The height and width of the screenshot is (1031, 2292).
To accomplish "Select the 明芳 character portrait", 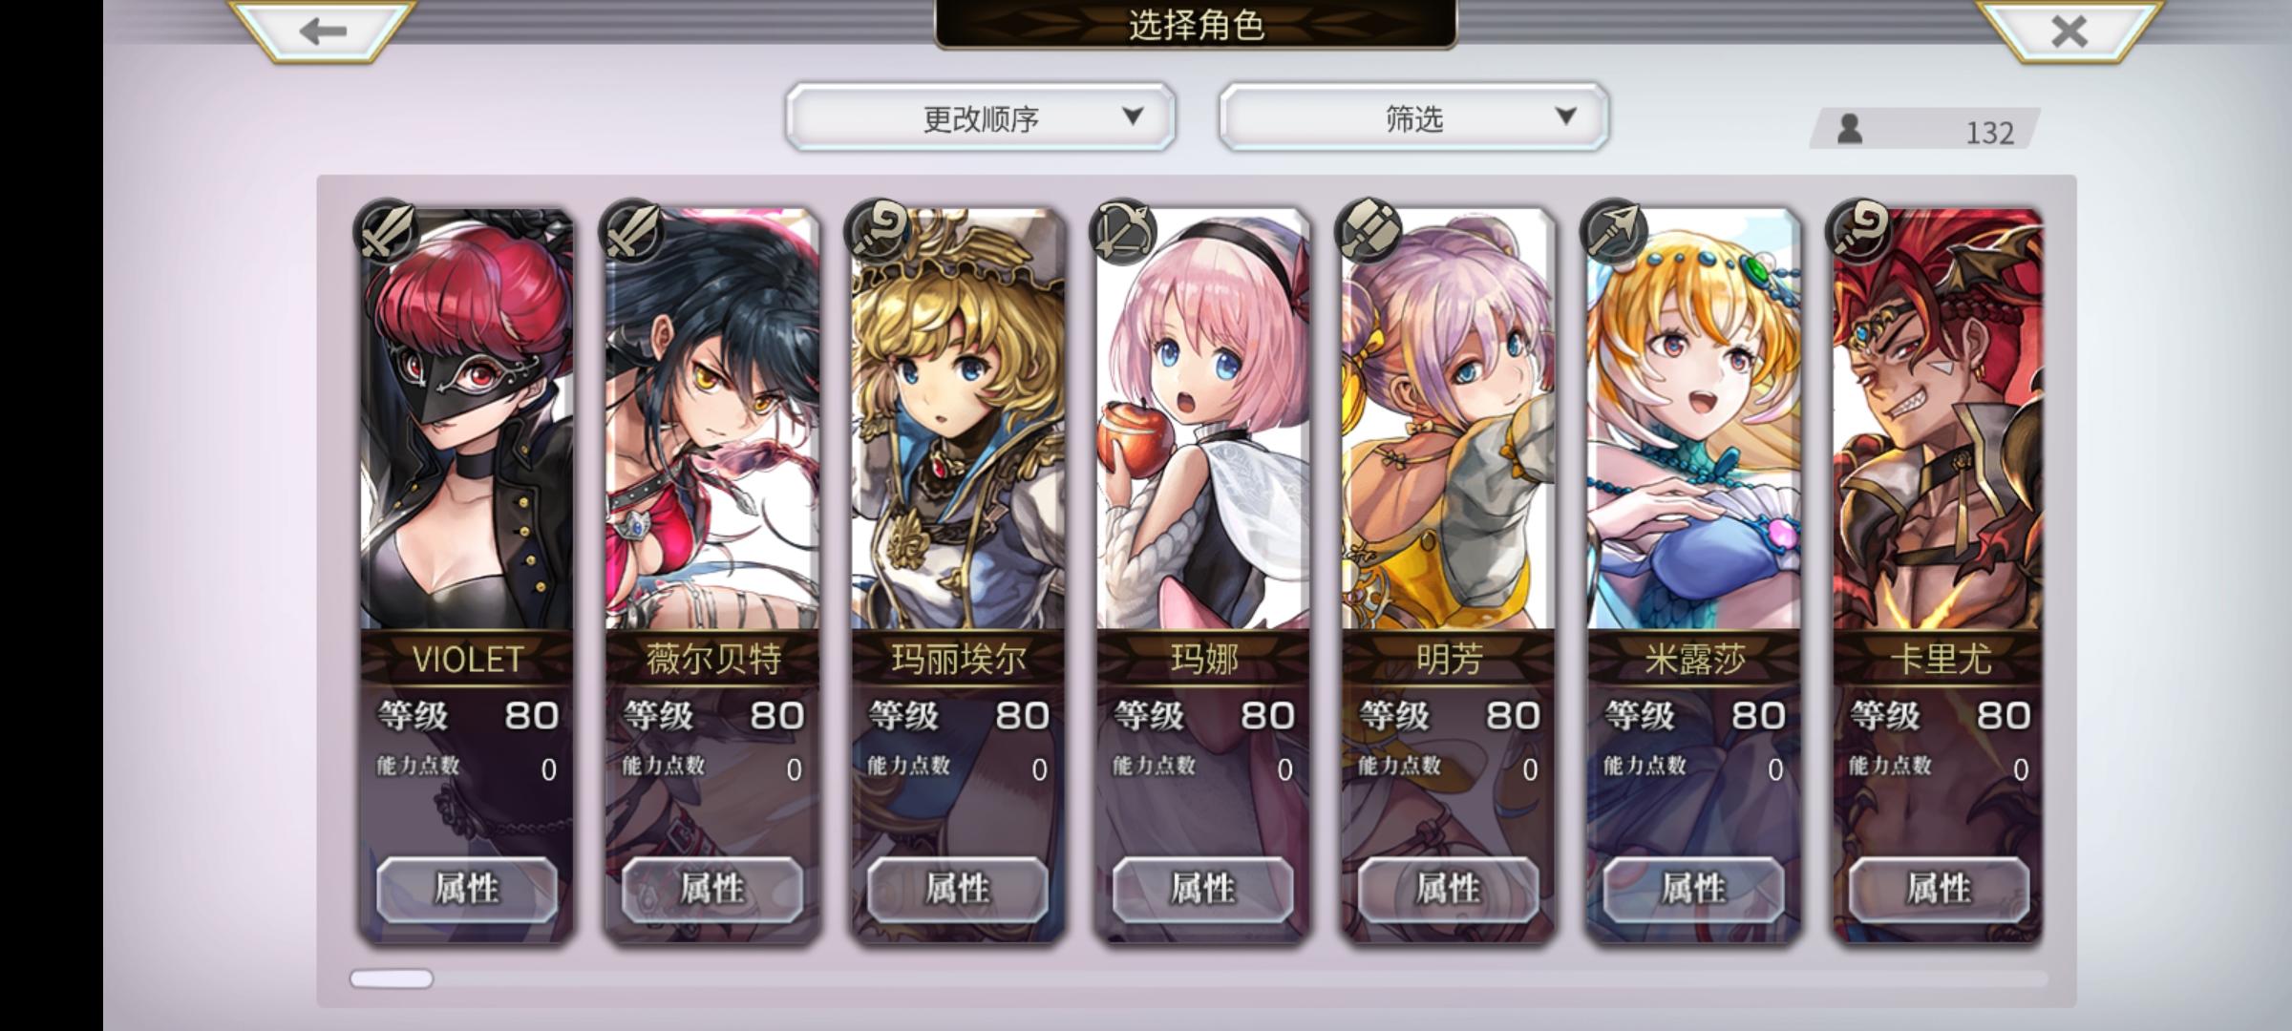I will (x=1449, y=420).
